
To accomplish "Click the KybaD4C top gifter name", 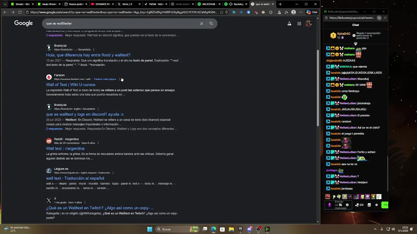I will pos(344,34).
